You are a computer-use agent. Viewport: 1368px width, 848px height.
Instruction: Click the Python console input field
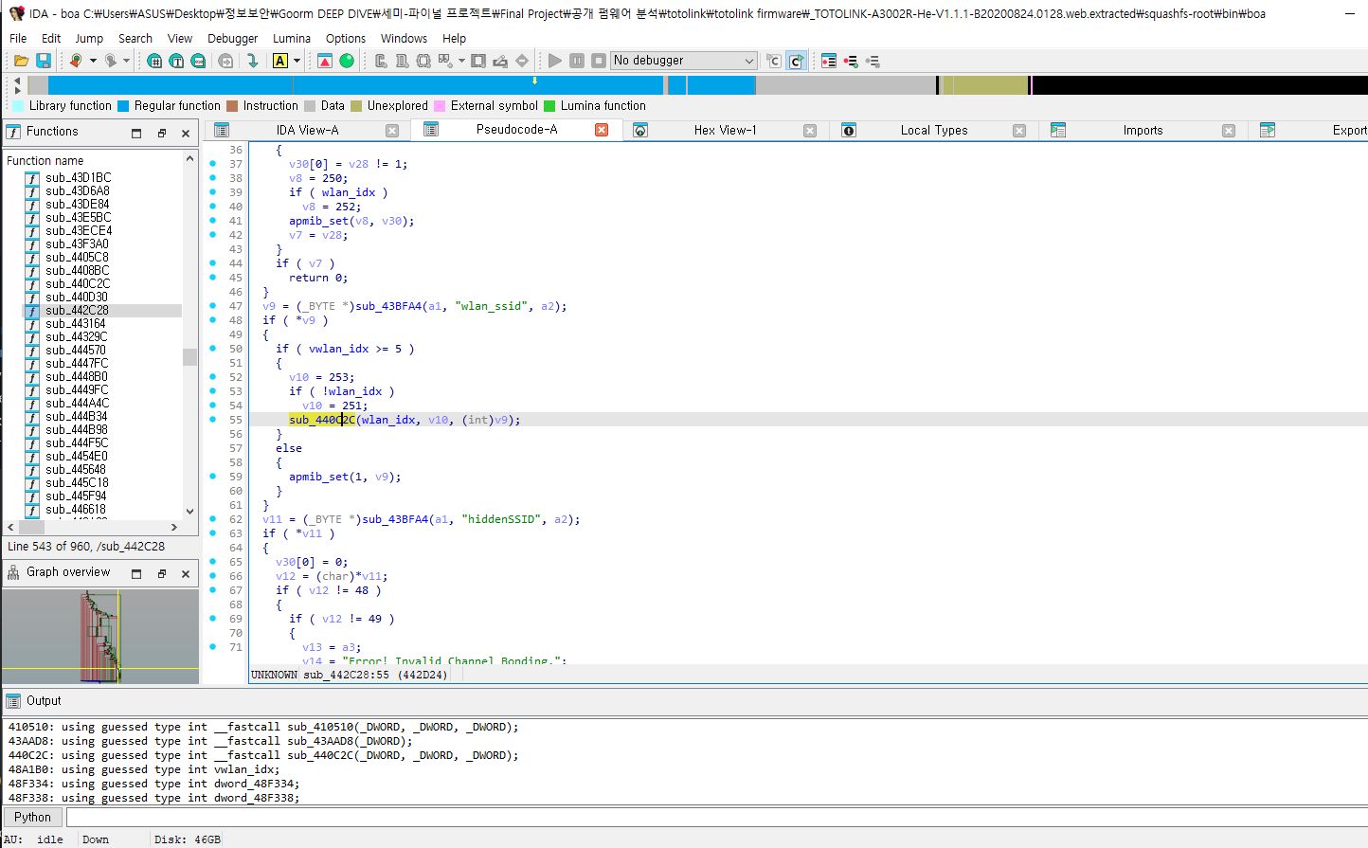click(715, 817)
